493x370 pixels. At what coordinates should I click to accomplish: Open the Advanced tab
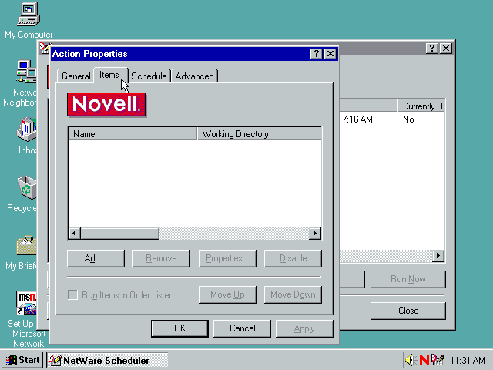(x=195, y=76)
